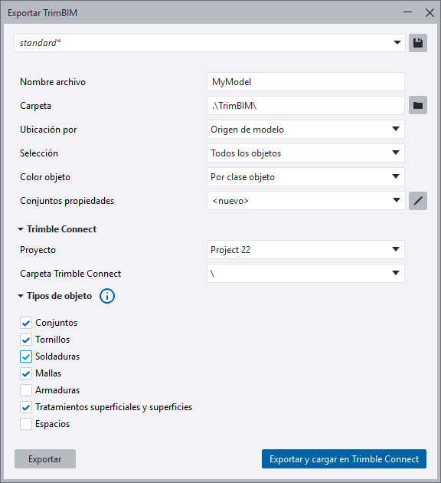Open the Color objeto dropdown
This screenshot has width=441, height=483.
pyautogui.click(x=305, y=177)
